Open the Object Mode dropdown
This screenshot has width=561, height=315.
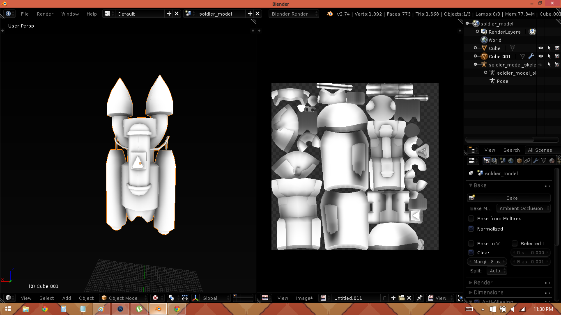[x=124, y=298]
